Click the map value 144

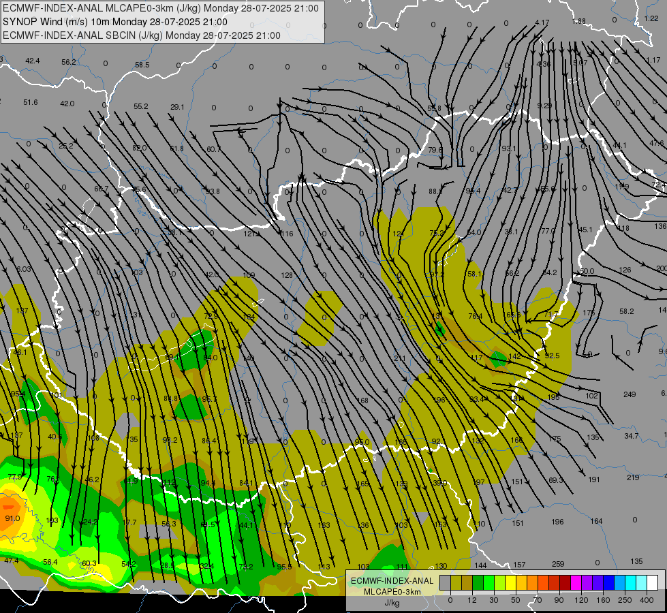pos(480,565)
